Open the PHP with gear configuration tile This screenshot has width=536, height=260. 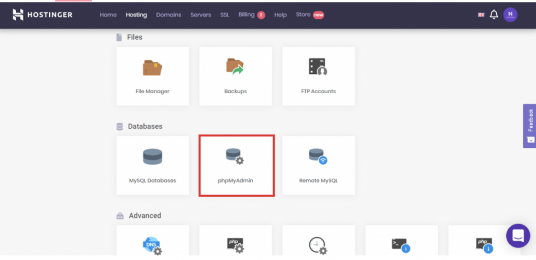236,241
